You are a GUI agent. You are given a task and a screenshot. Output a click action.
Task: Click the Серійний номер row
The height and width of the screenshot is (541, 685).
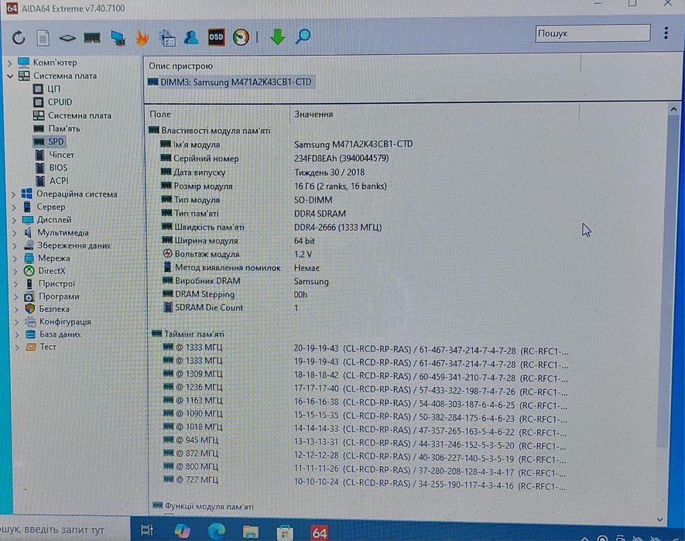pos(274,159)
